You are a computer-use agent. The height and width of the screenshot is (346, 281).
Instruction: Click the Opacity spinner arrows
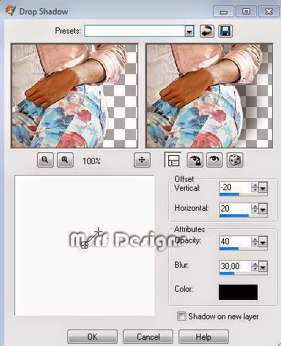(255, 242)
